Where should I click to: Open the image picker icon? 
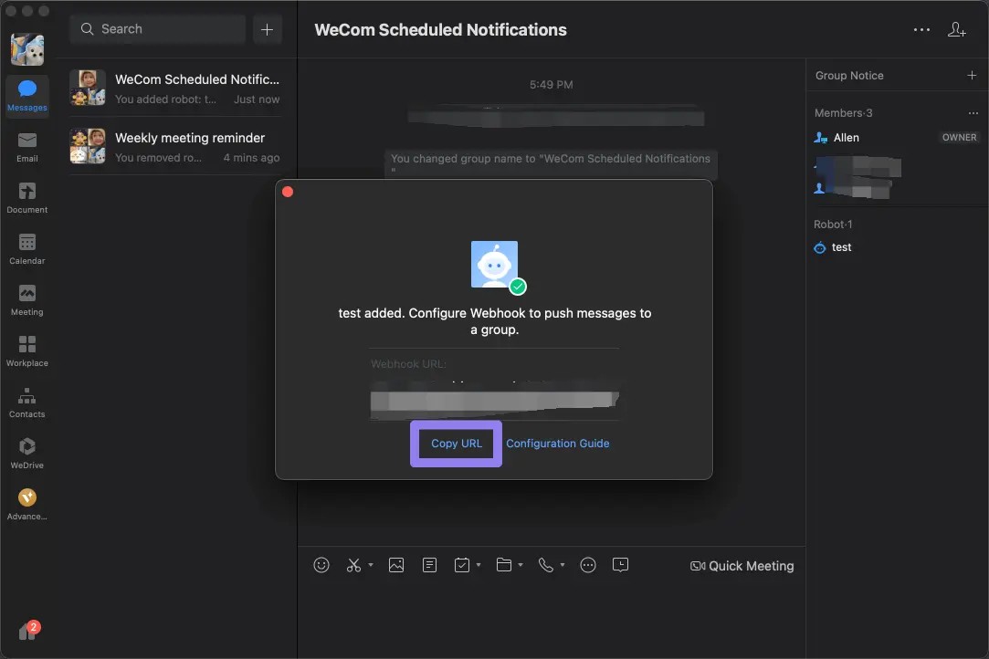tap(395, 565)
